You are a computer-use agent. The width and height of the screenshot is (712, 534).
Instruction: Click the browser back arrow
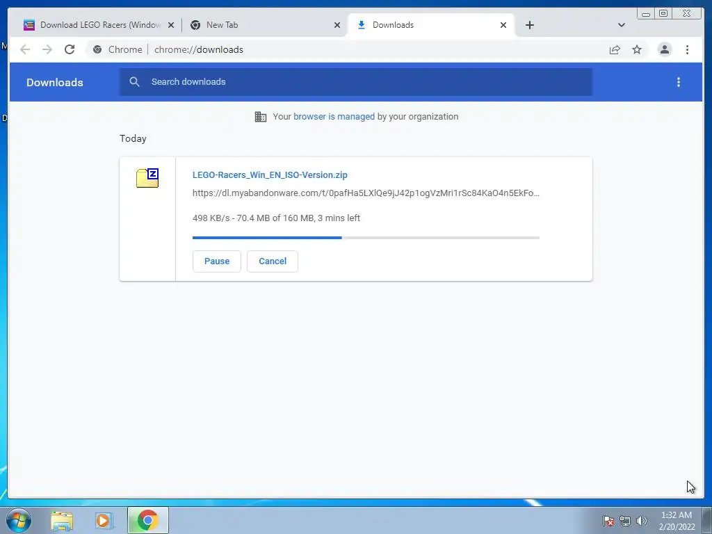point(25,49)
